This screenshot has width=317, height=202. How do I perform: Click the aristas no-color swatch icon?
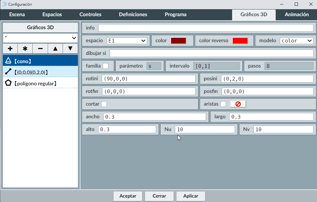coord(238,104)
